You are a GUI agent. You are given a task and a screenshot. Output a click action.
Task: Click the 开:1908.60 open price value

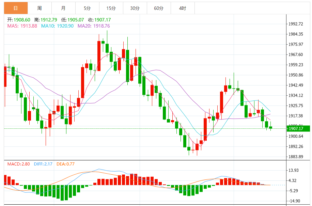(x=19, y=20)
